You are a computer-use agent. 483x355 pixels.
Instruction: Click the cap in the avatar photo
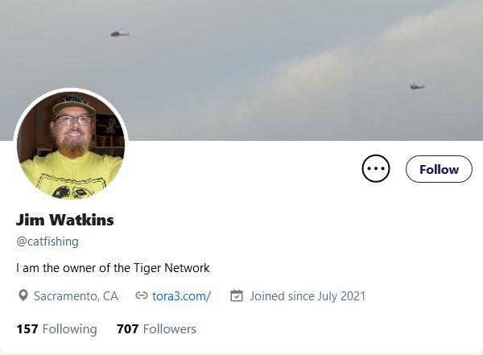pos(74,103)
